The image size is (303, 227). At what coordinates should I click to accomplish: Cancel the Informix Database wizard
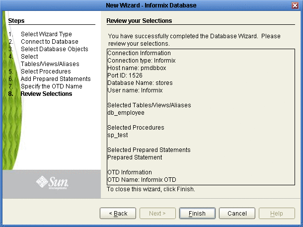pos(237,213)
